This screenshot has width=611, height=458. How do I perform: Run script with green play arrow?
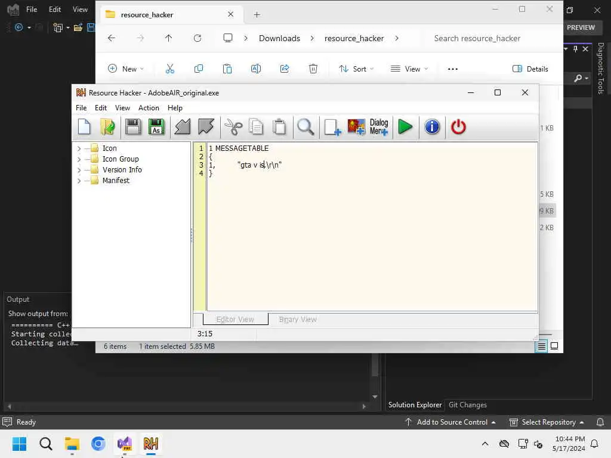pos(405,127)
